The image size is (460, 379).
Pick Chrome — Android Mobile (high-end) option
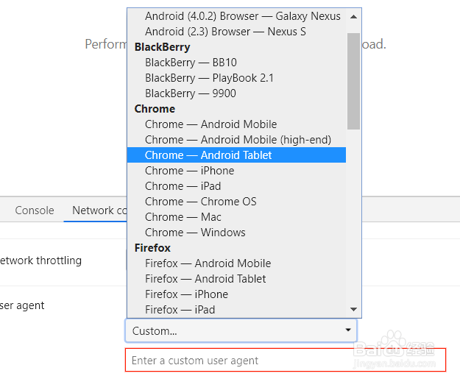pos(236,140)
